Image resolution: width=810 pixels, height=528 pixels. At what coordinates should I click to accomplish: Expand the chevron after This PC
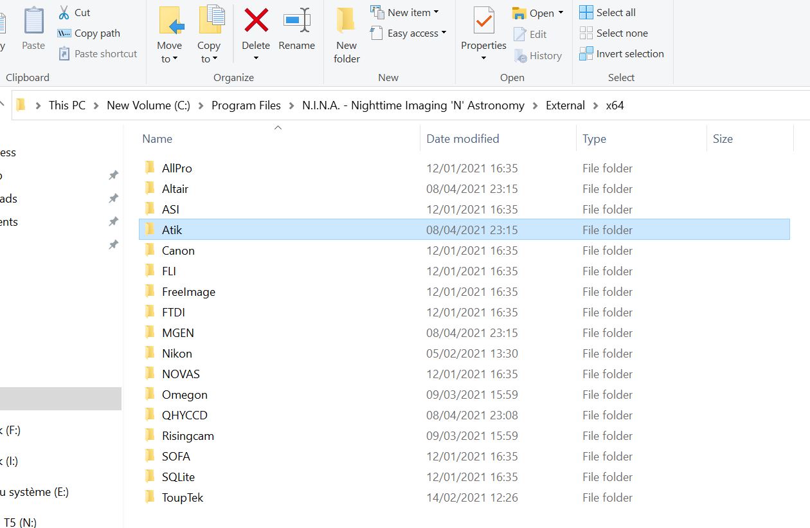(96, 105)
